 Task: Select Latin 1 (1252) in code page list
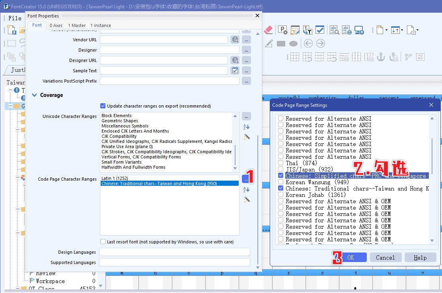115,178
